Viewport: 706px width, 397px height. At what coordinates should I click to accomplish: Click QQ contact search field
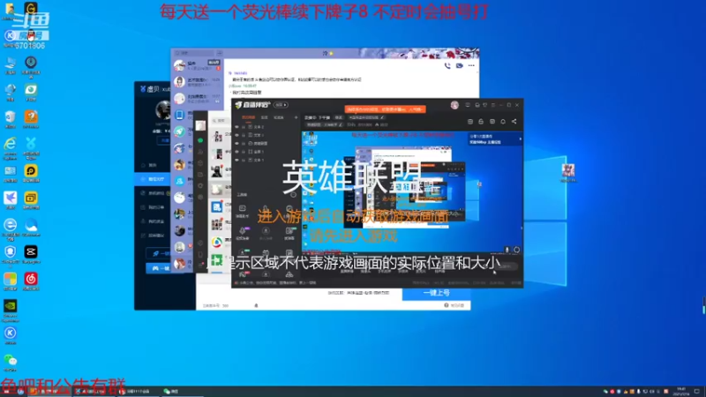coord(194,53)
